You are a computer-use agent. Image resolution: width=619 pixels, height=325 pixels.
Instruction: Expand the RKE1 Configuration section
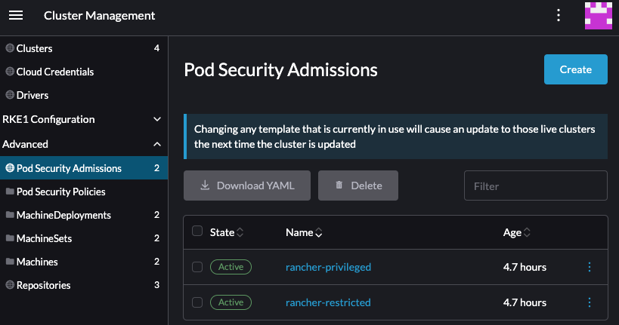157,119
